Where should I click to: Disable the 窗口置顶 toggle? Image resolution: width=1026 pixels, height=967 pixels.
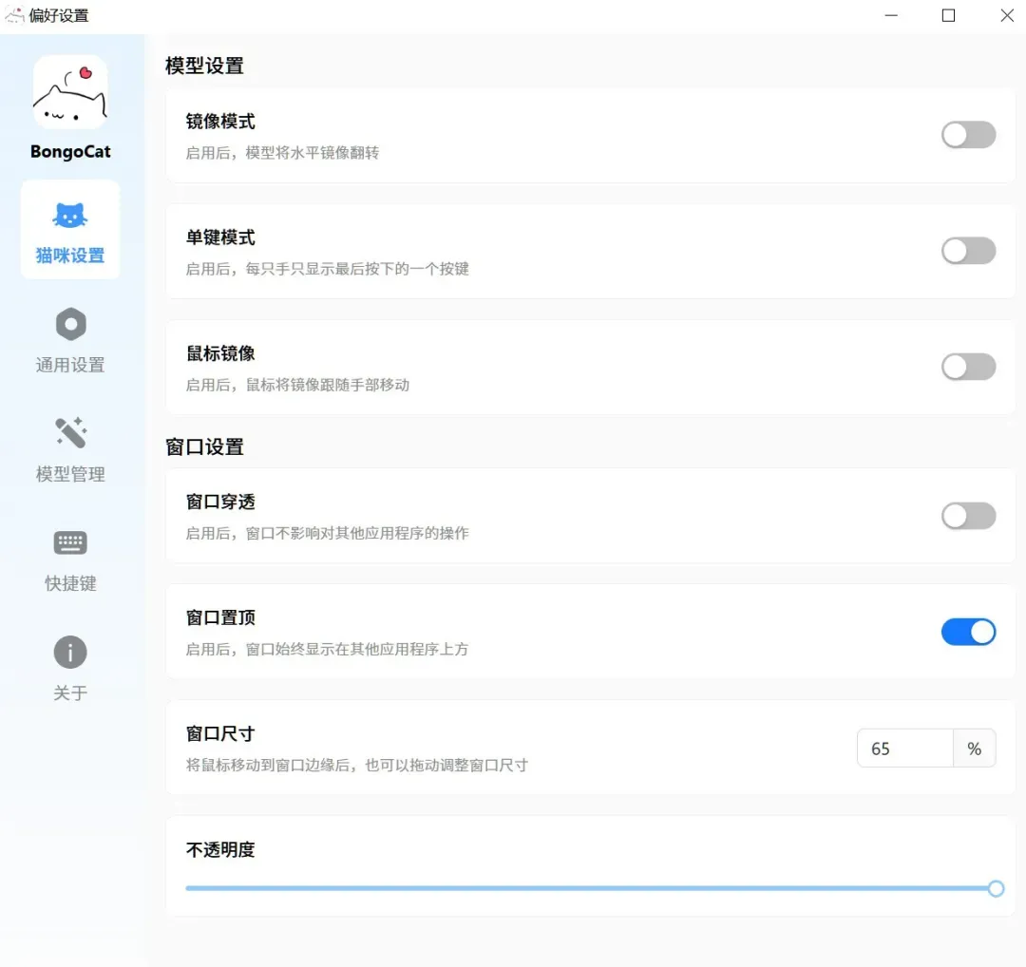[968, 632]
